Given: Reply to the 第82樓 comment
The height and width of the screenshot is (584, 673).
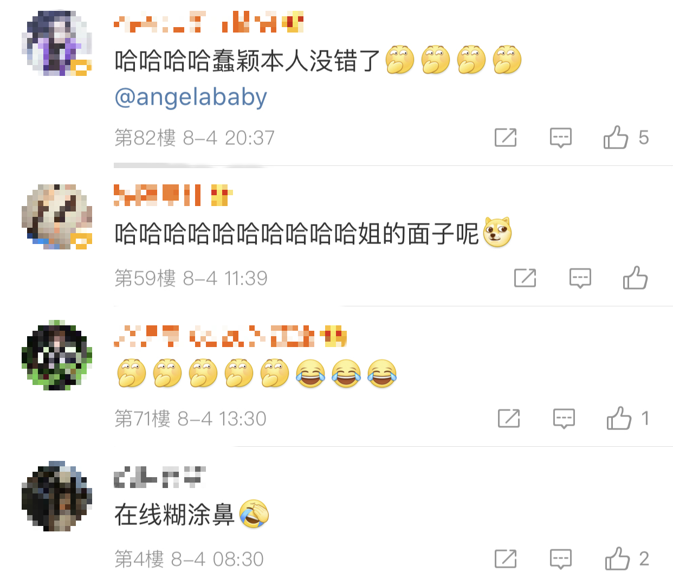Looking at the screenshot, I should click(x=561, y=138).
